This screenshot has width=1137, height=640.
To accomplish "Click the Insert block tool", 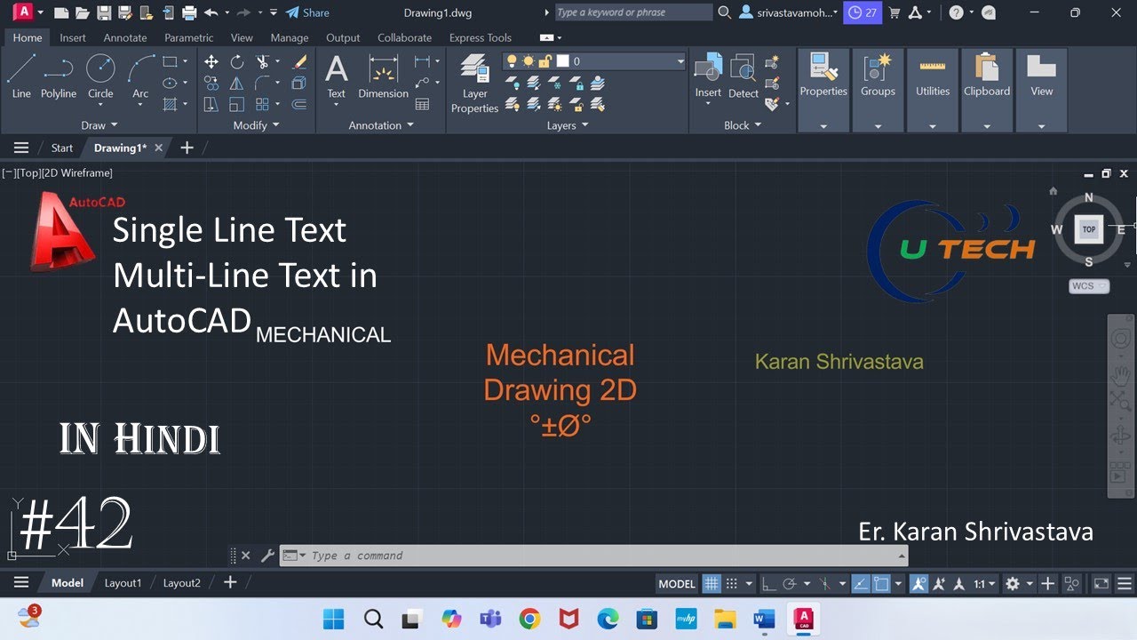I will (x=708, y=76).
